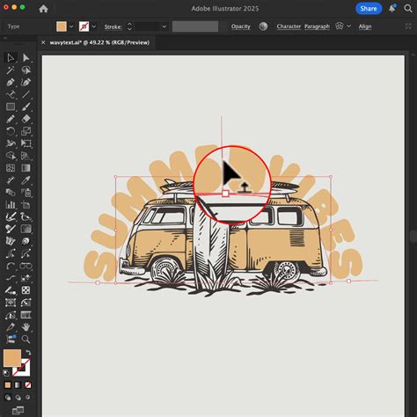Open the stroke weight dropdown
Viewport: 417px width, 417px height.
click(x=165, y=26)
